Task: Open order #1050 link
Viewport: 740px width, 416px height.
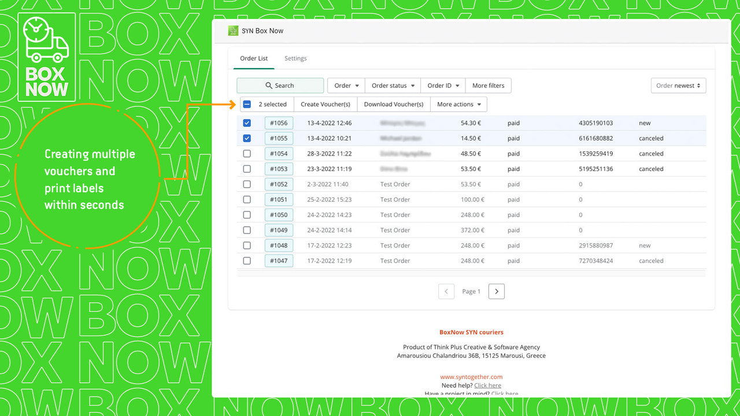Action: (279, 215)
